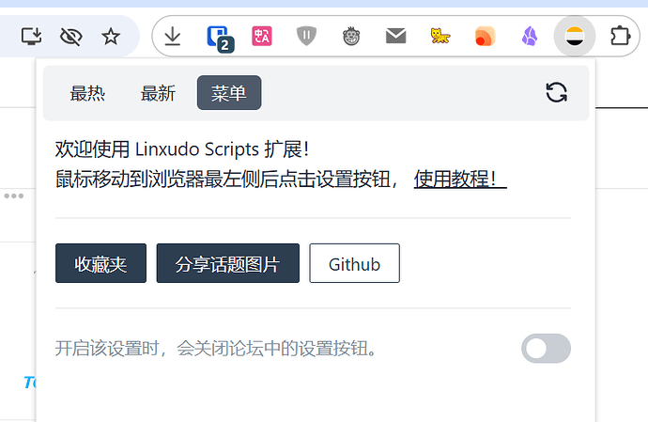Open the 使用教程! link
Image resolution: width=648 pixels, height=422 pixels.
tap(460, 180)
